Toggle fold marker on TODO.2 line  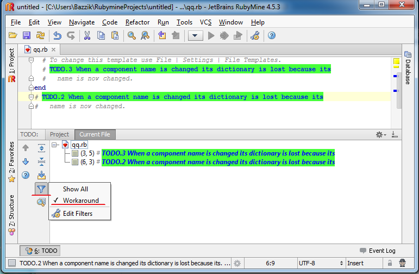tap(31, 97)
